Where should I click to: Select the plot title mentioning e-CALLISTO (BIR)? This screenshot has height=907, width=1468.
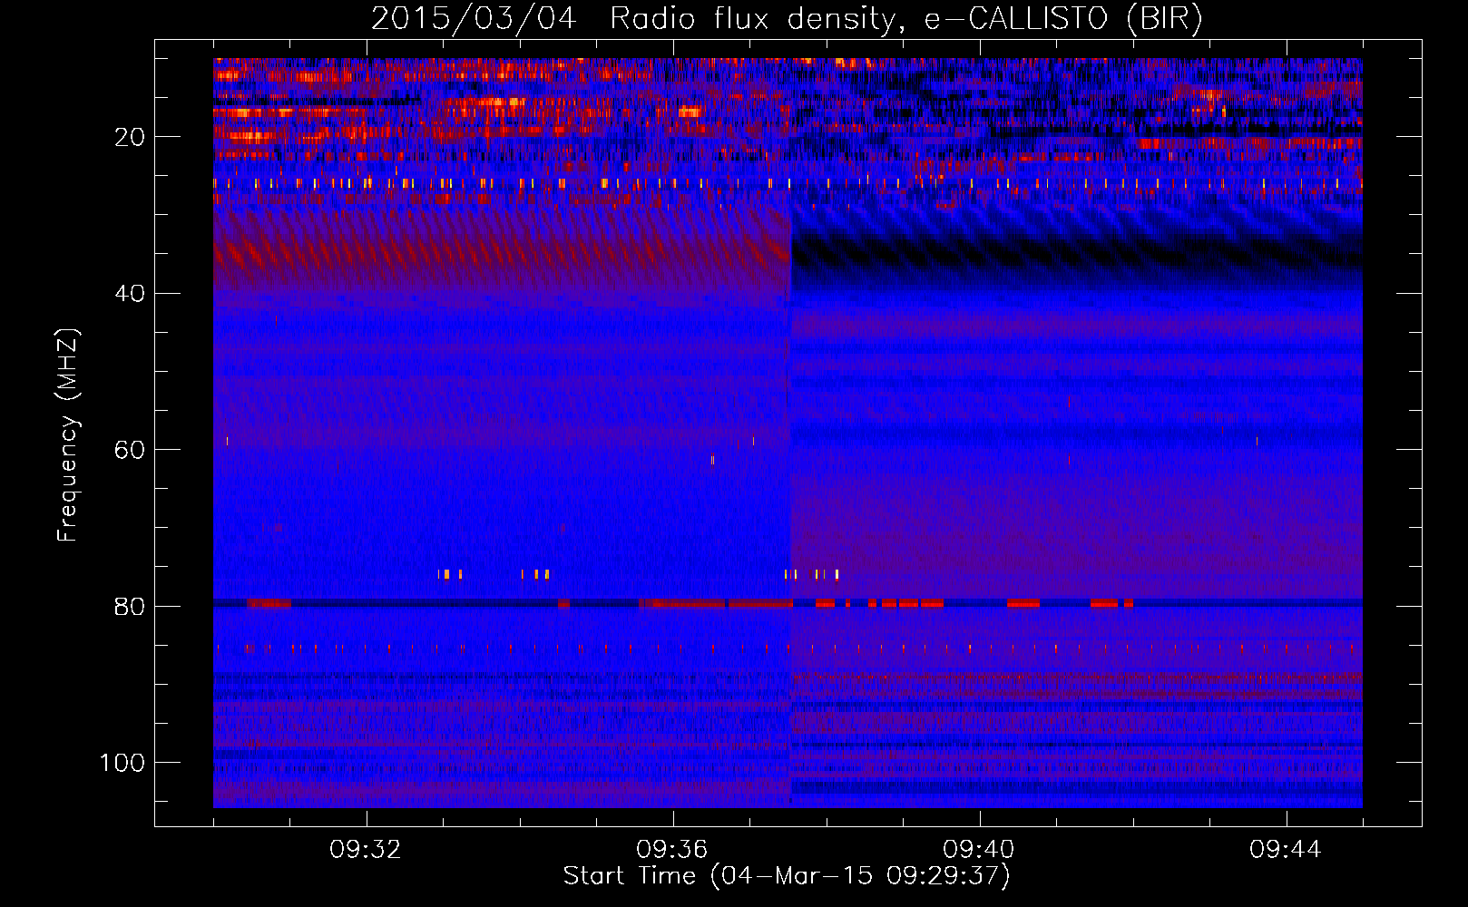click(x=787, y=19)
